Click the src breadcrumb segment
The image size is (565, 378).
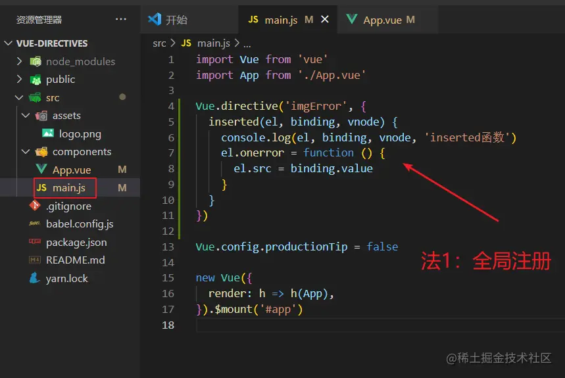point(159,43)
